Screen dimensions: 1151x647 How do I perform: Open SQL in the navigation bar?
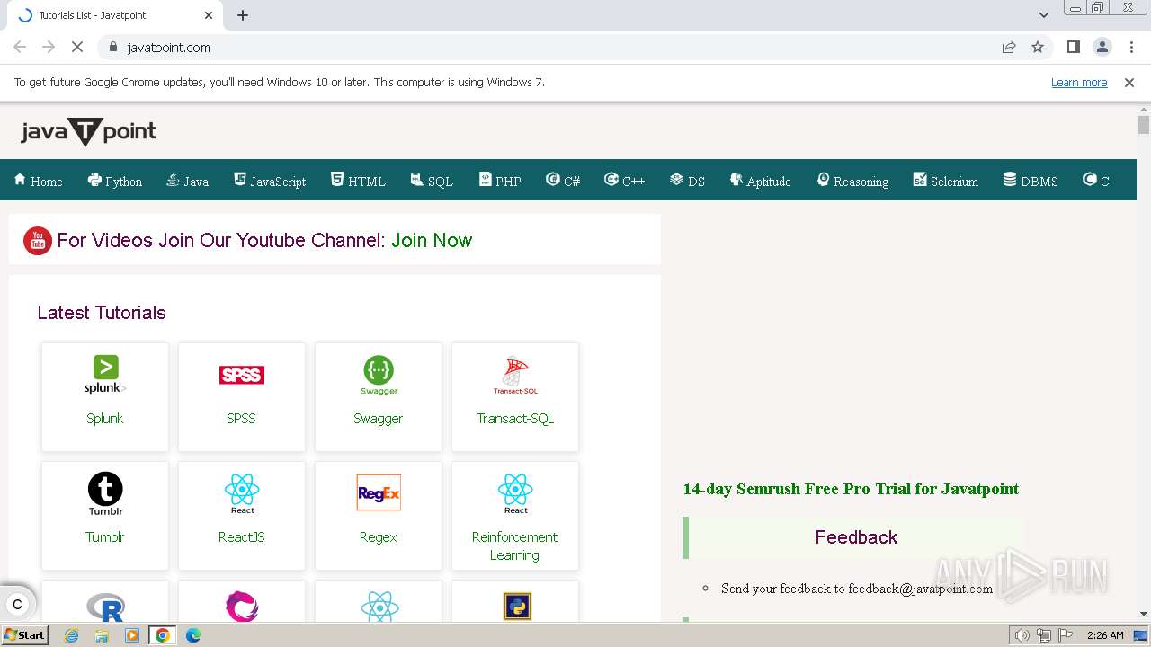(432, 181)
